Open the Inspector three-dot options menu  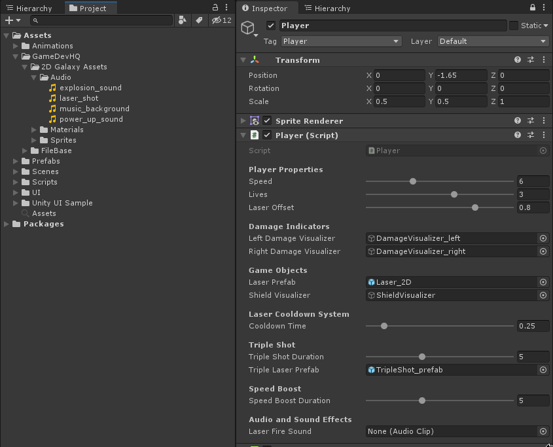[x=544, y=7]
